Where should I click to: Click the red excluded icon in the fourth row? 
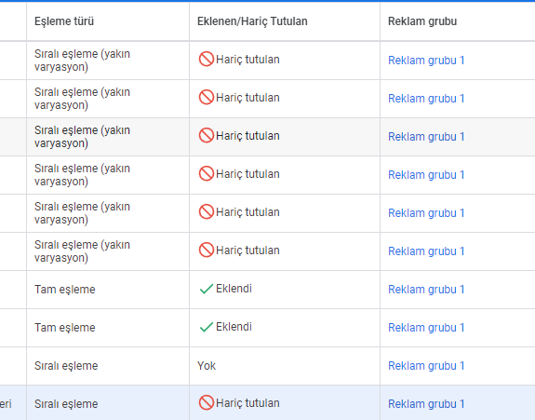207,174
